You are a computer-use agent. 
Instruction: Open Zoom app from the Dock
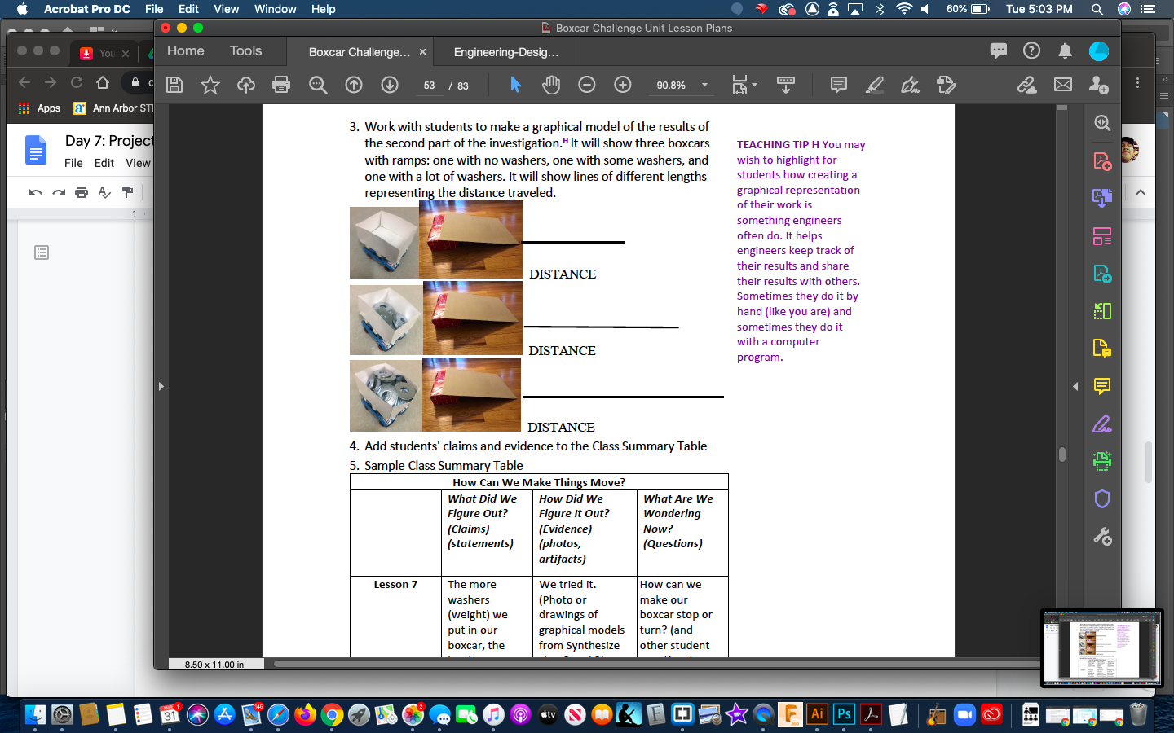click(x=964, y=714)
